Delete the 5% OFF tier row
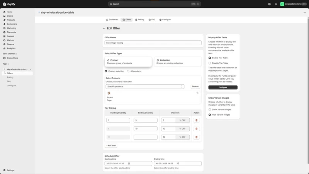 coord(197,120)
